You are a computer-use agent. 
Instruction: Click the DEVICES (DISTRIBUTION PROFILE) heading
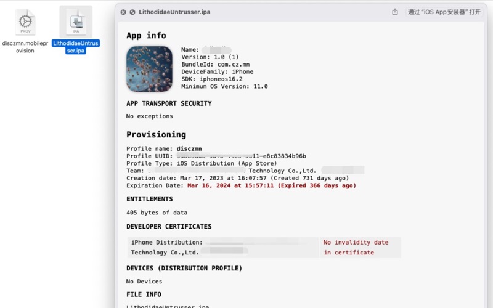click(184, 268)
